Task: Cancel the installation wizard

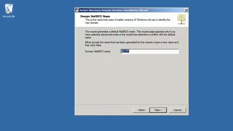Action: point(177,110)
